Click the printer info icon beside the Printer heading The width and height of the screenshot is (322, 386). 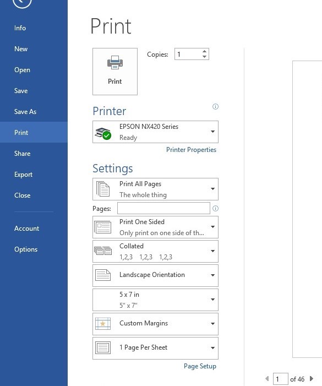[x=215, y=107]
